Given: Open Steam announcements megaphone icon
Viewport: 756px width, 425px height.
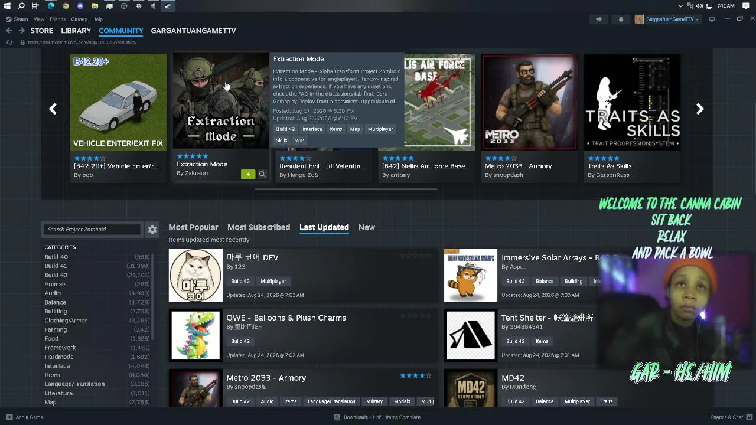Looking at the screenshot, I should point(598,19).
